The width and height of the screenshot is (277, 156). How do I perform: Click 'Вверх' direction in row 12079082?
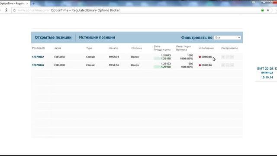click(135, 57)
